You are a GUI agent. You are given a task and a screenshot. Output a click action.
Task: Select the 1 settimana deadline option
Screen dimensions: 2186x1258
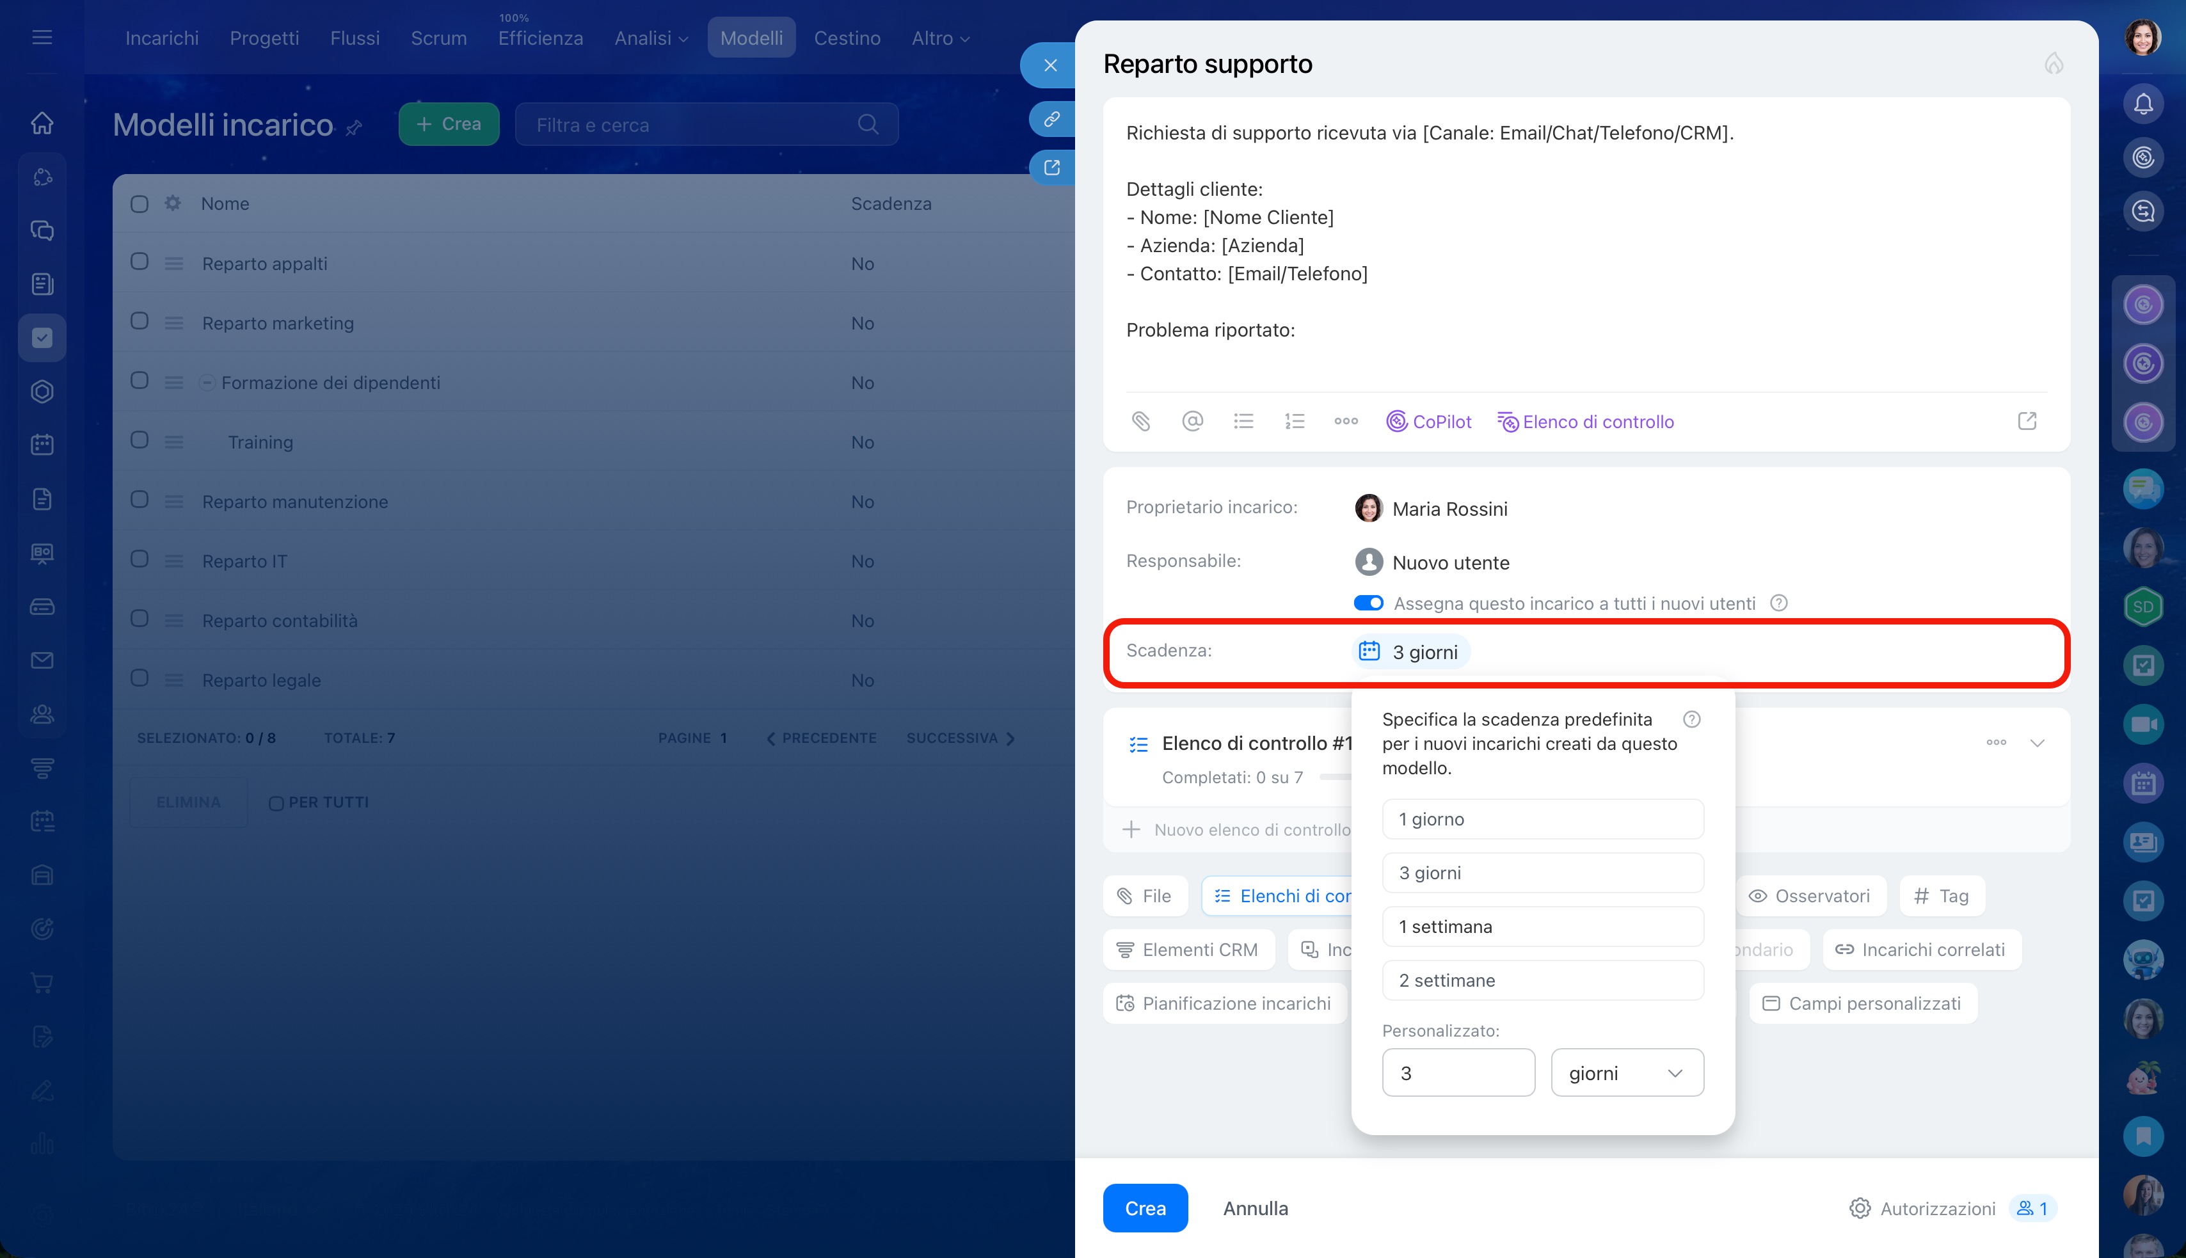coord(1542,926)
